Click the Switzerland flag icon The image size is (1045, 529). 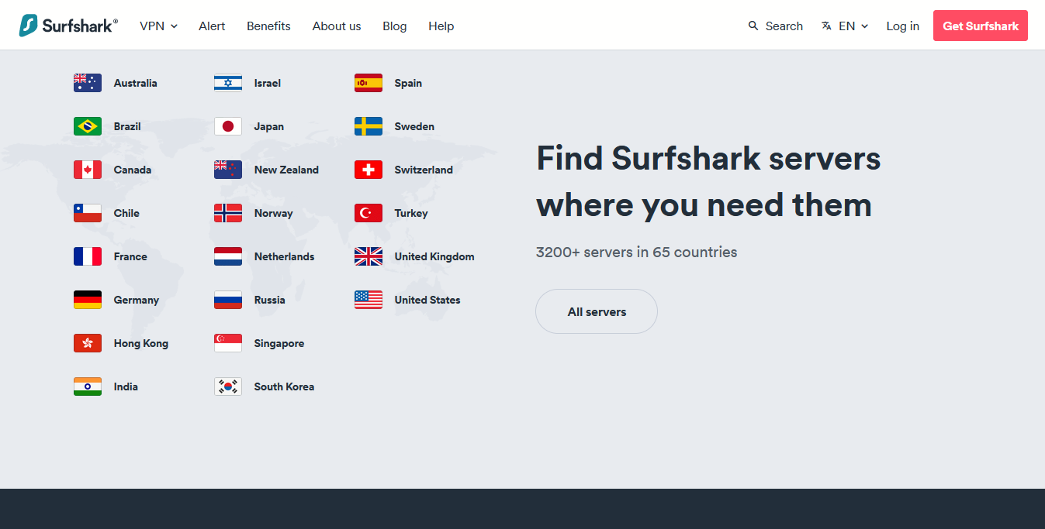point(369,170)
